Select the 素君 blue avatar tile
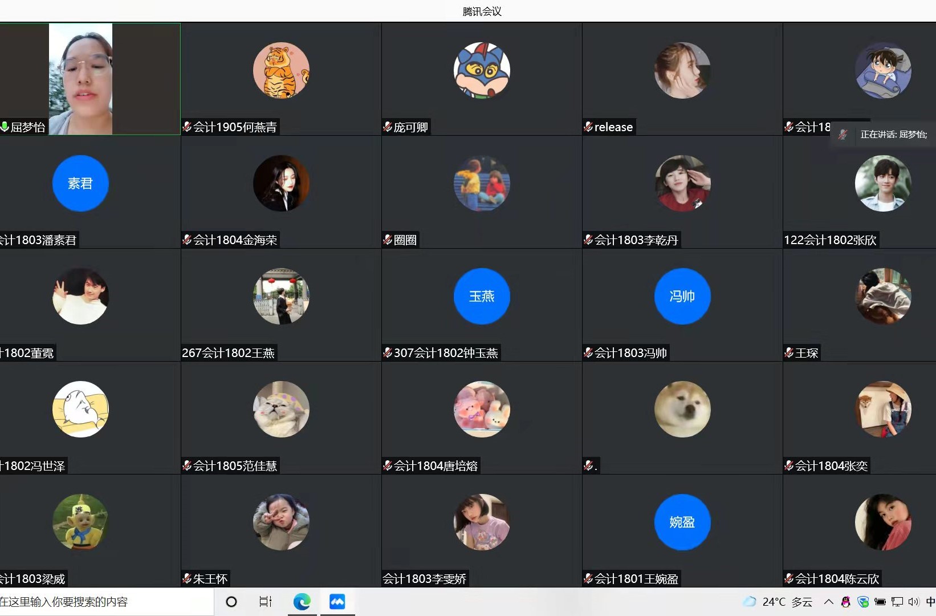936x616 pixels. (80, 183)
